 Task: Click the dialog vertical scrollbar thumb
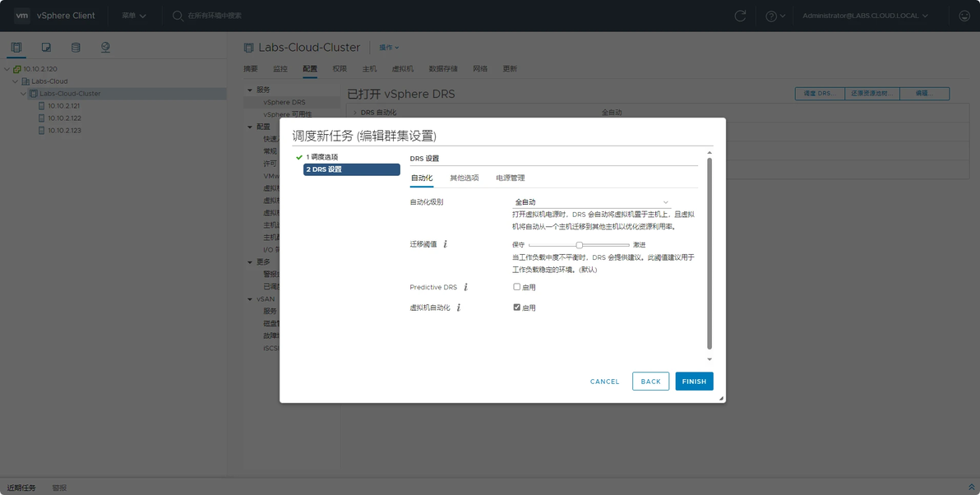click(710, 253)
